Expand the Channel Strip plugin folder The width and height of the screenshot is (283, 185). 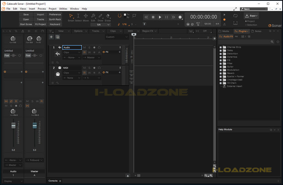[220, 47]
